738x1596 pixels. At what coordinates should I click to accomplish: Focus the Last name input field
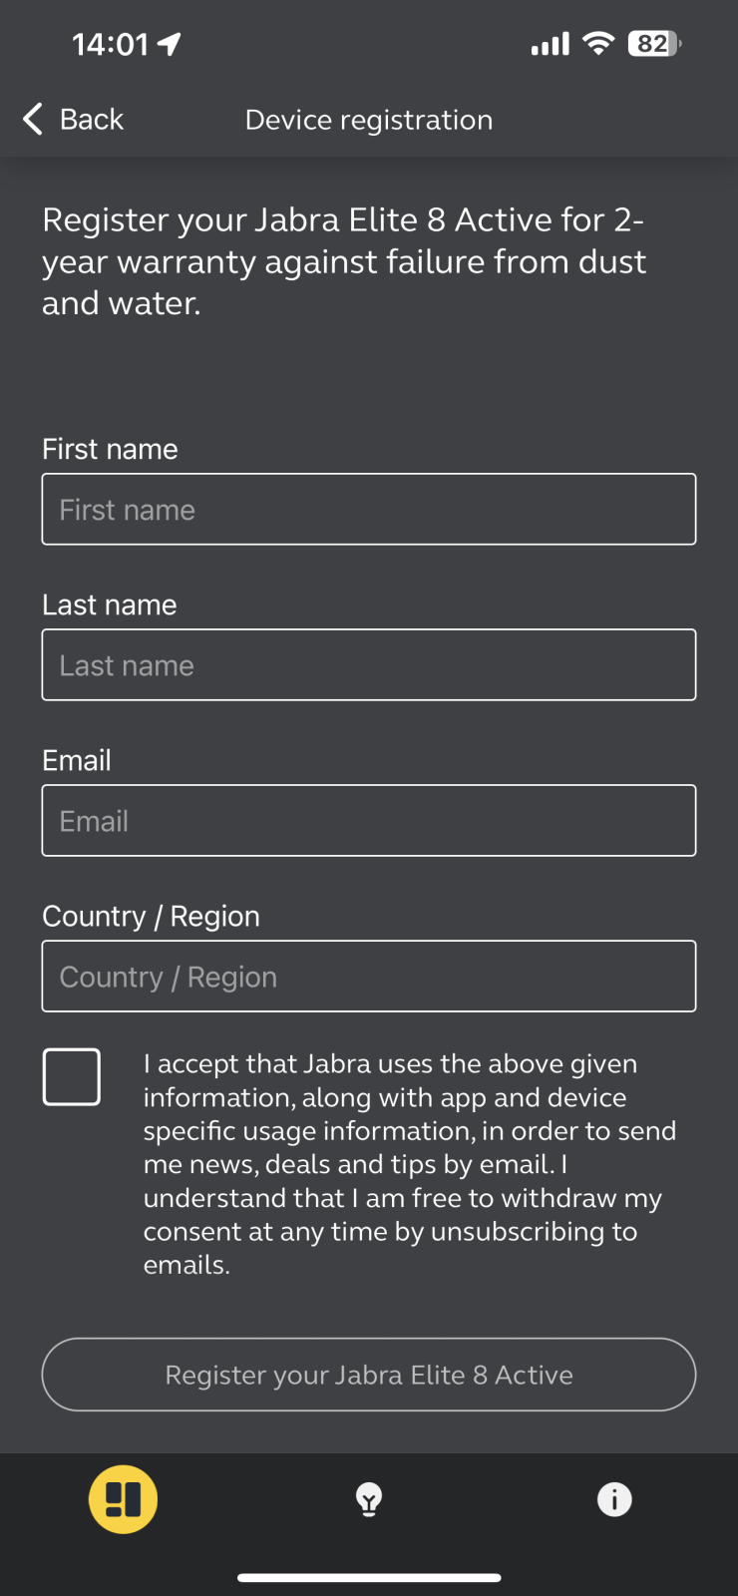coord(369,665)
